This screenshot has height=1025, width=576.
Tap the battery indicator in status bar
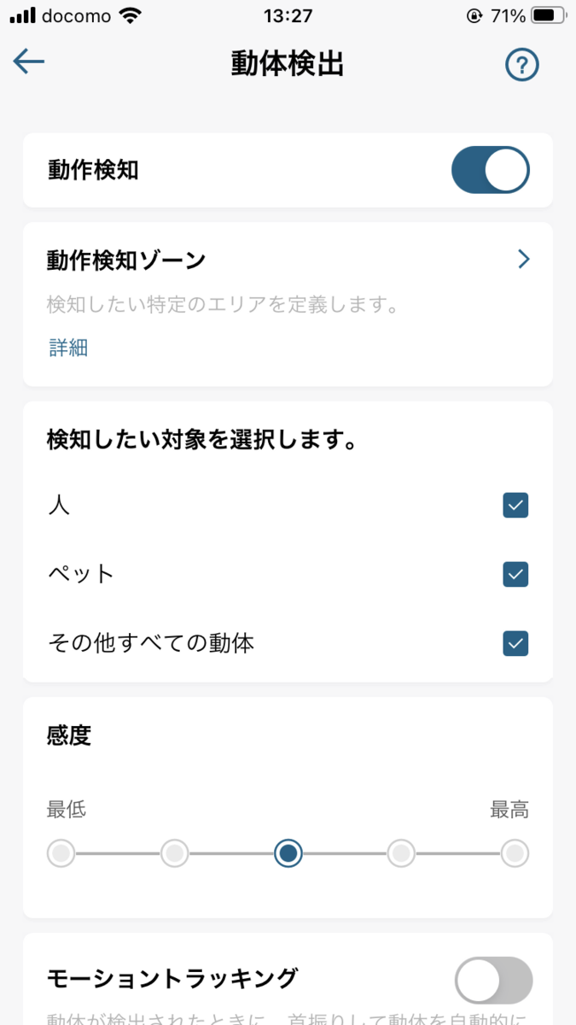click(544, 14)
